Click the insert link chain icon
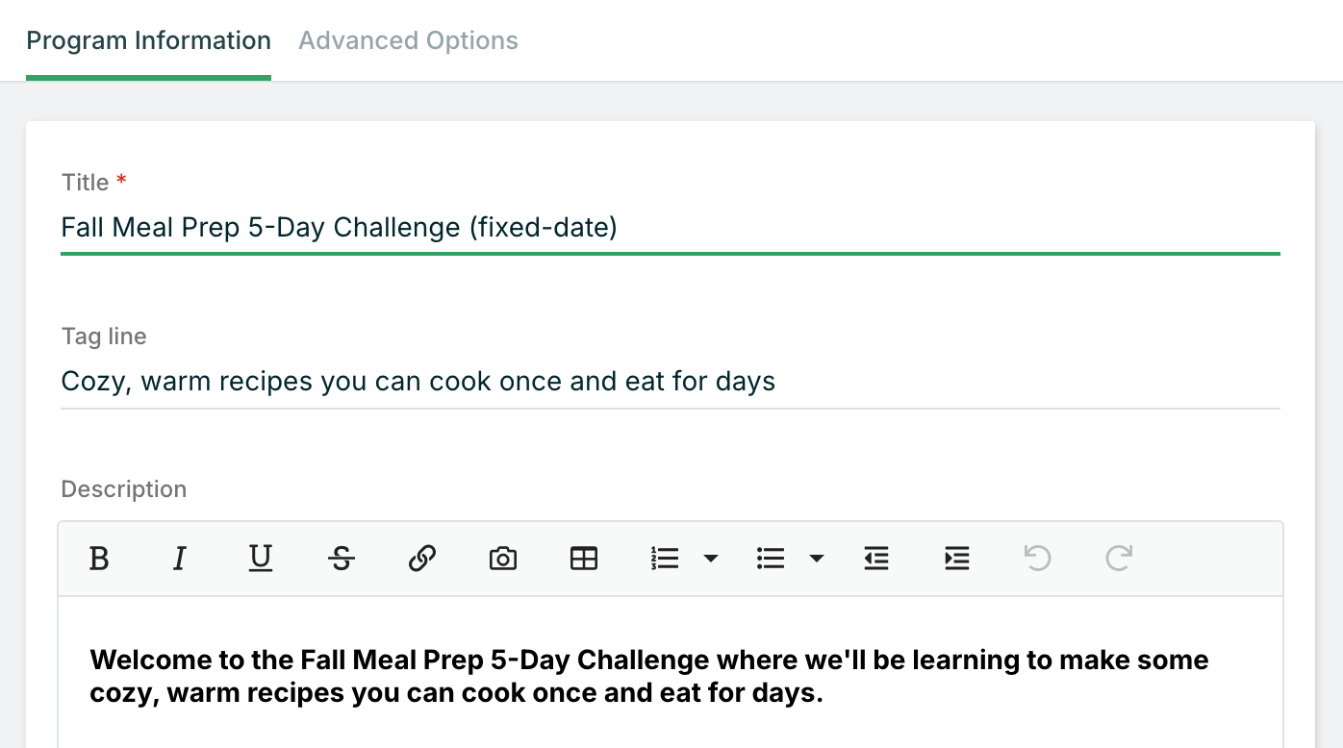1343x748 pixels. coord(422,559)
